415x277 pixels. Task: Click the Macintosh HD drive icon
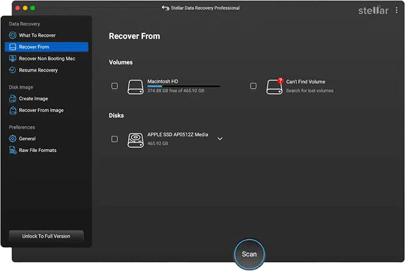[x=135, y=86]
